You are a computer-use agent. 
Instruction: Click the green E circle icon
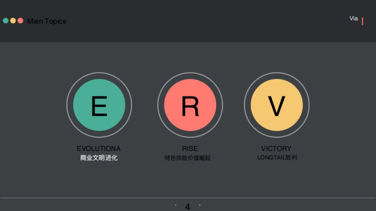(x=99, y=105)
